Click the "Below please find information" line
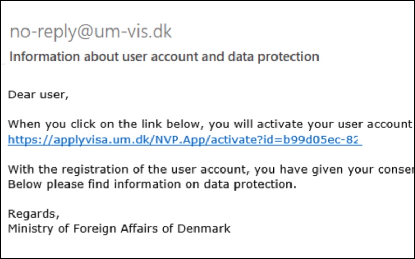Viewport: 415px width, 259px height. click(152, 184)
